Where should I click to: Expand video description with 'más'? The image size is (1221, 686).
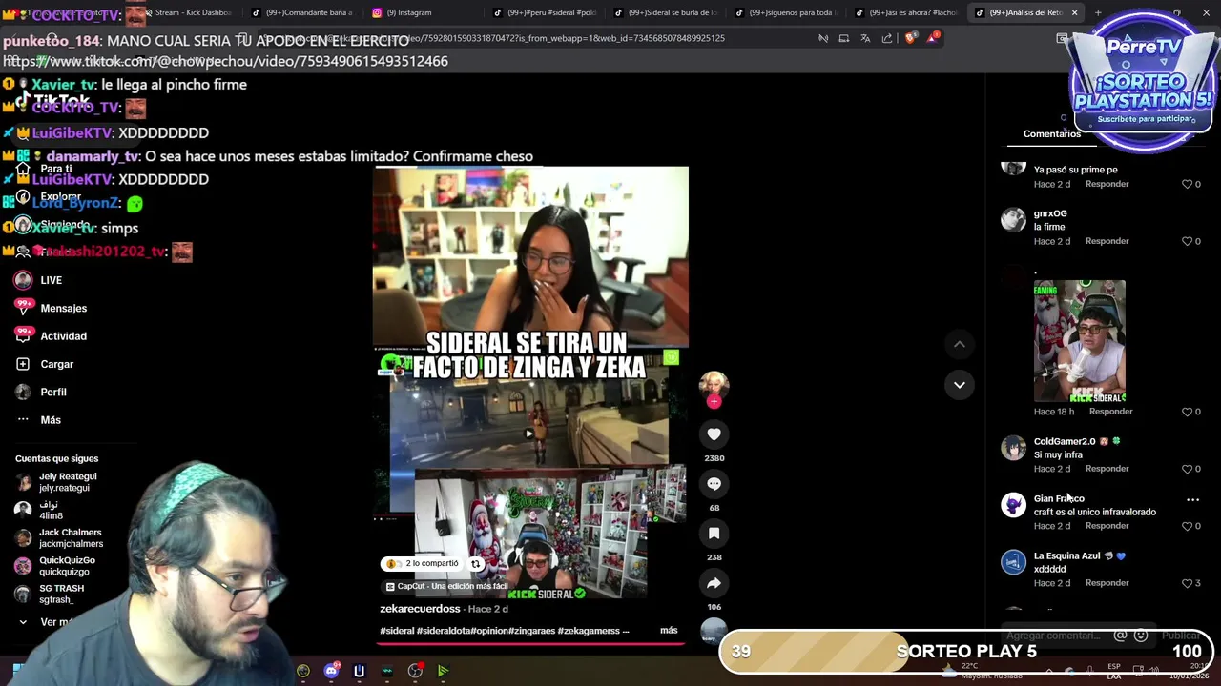click(x=669, y=630)
